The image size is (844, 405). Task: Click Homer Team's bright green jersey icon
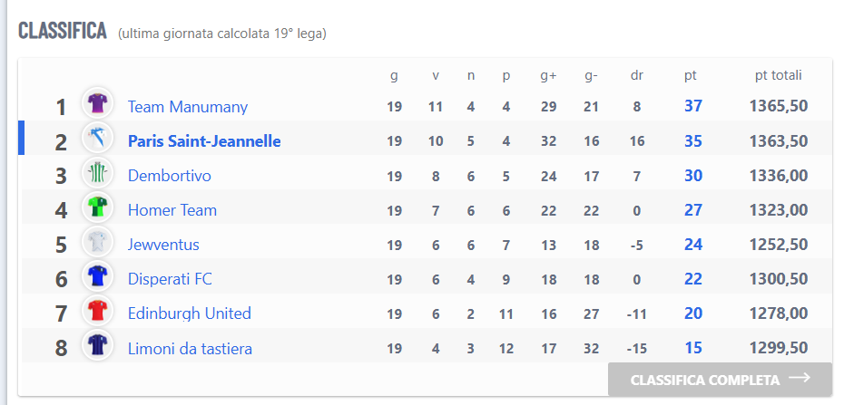tap(97, 207)
